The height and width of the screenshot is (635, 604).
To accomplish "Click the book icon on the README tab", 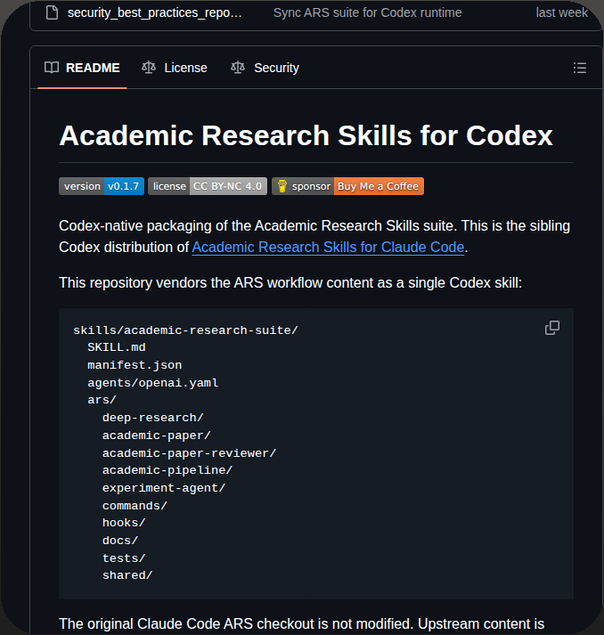I will coord(52,68).
